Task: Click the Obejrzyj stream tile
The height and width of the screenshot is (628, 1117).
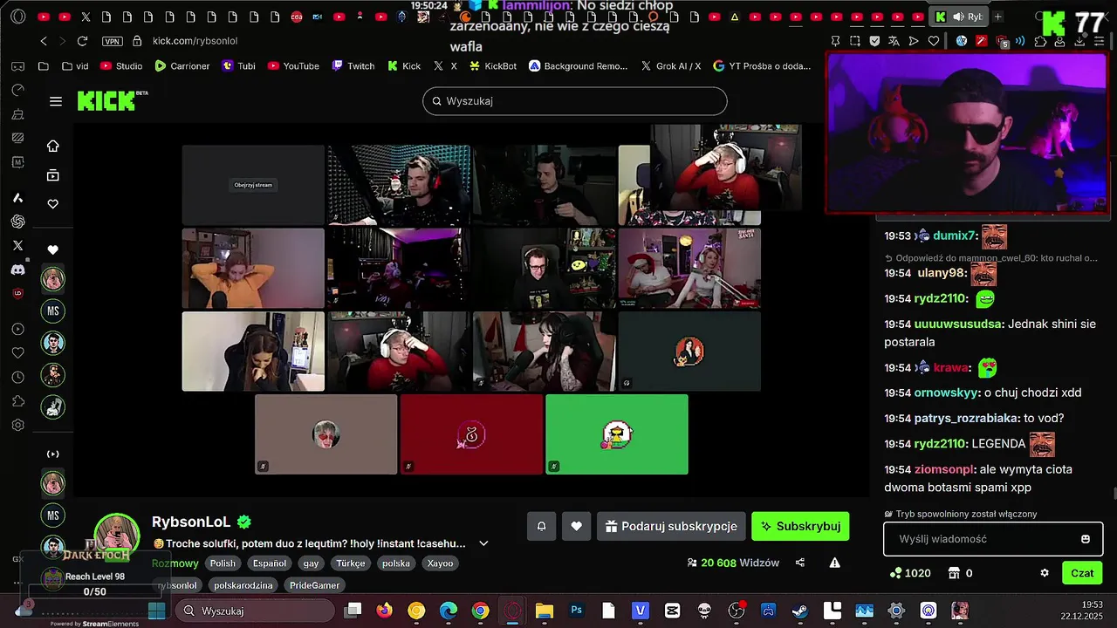Action: coord(253,185)
